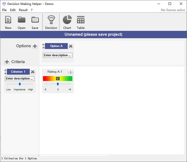Delete Option A with its X icon
This screenshot has width=187, height=162.
(71, 46)
